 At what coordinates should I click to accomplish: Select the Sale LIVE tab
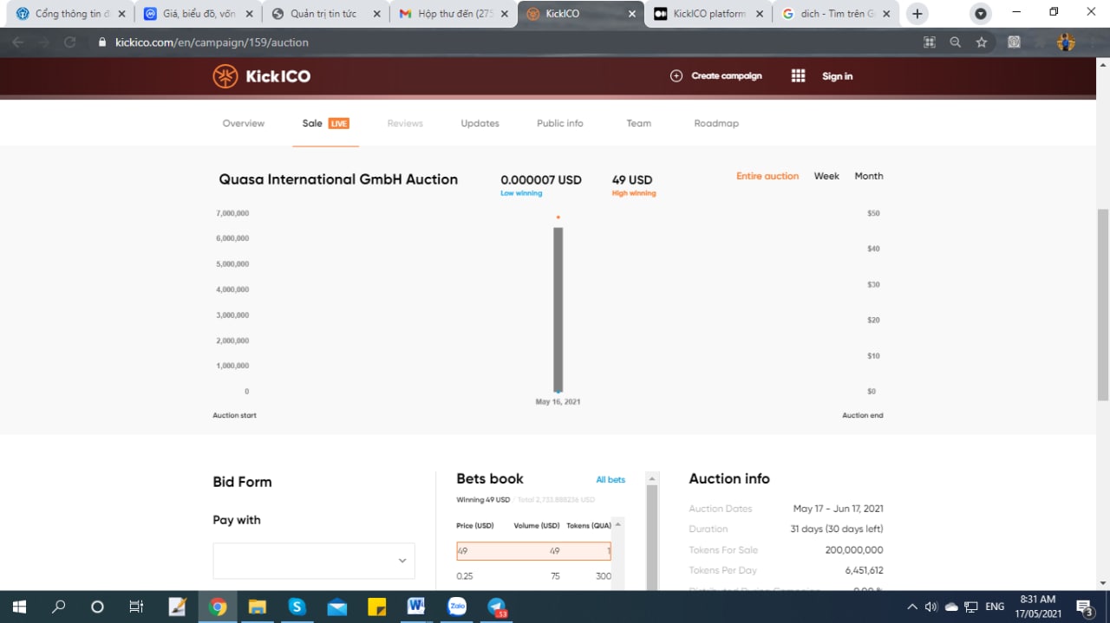pyautogui.click(x=325, y=123)
